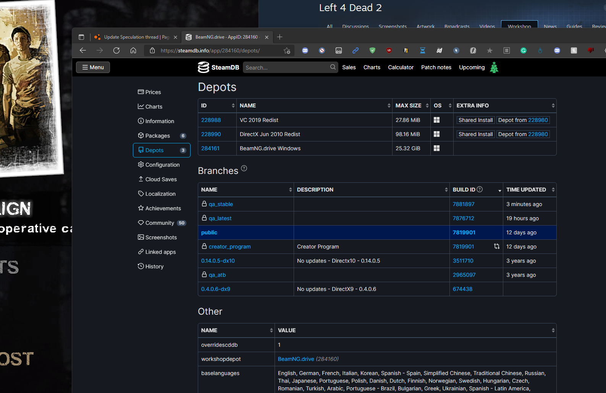Open the Community sidebar section
Image resolution: width=606 pixels, height=393 pixels.
[162, 223]
